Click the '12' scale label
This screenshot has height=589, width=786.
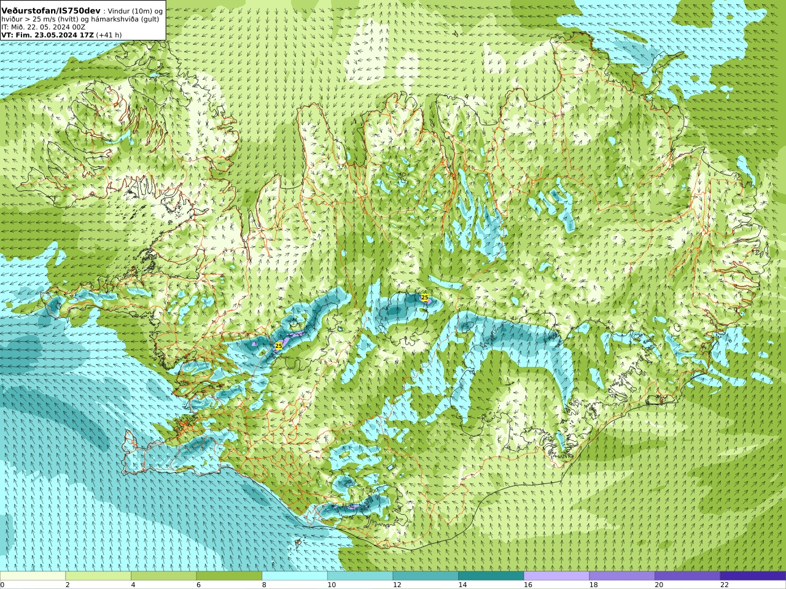point(397,585)
